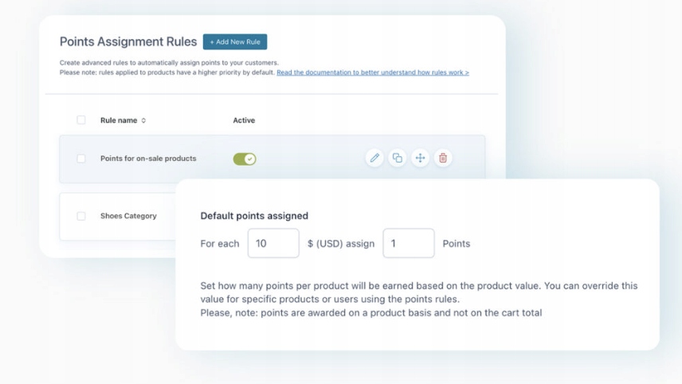This screenshot has width=682, height=384.
Task: Tick the checkbox for Points for on-sale products
Action: coord(81,159)
